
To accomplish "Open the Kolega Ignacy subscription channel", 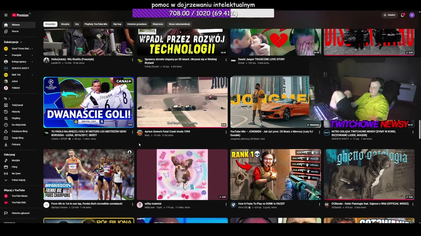I will coord(19,62).
